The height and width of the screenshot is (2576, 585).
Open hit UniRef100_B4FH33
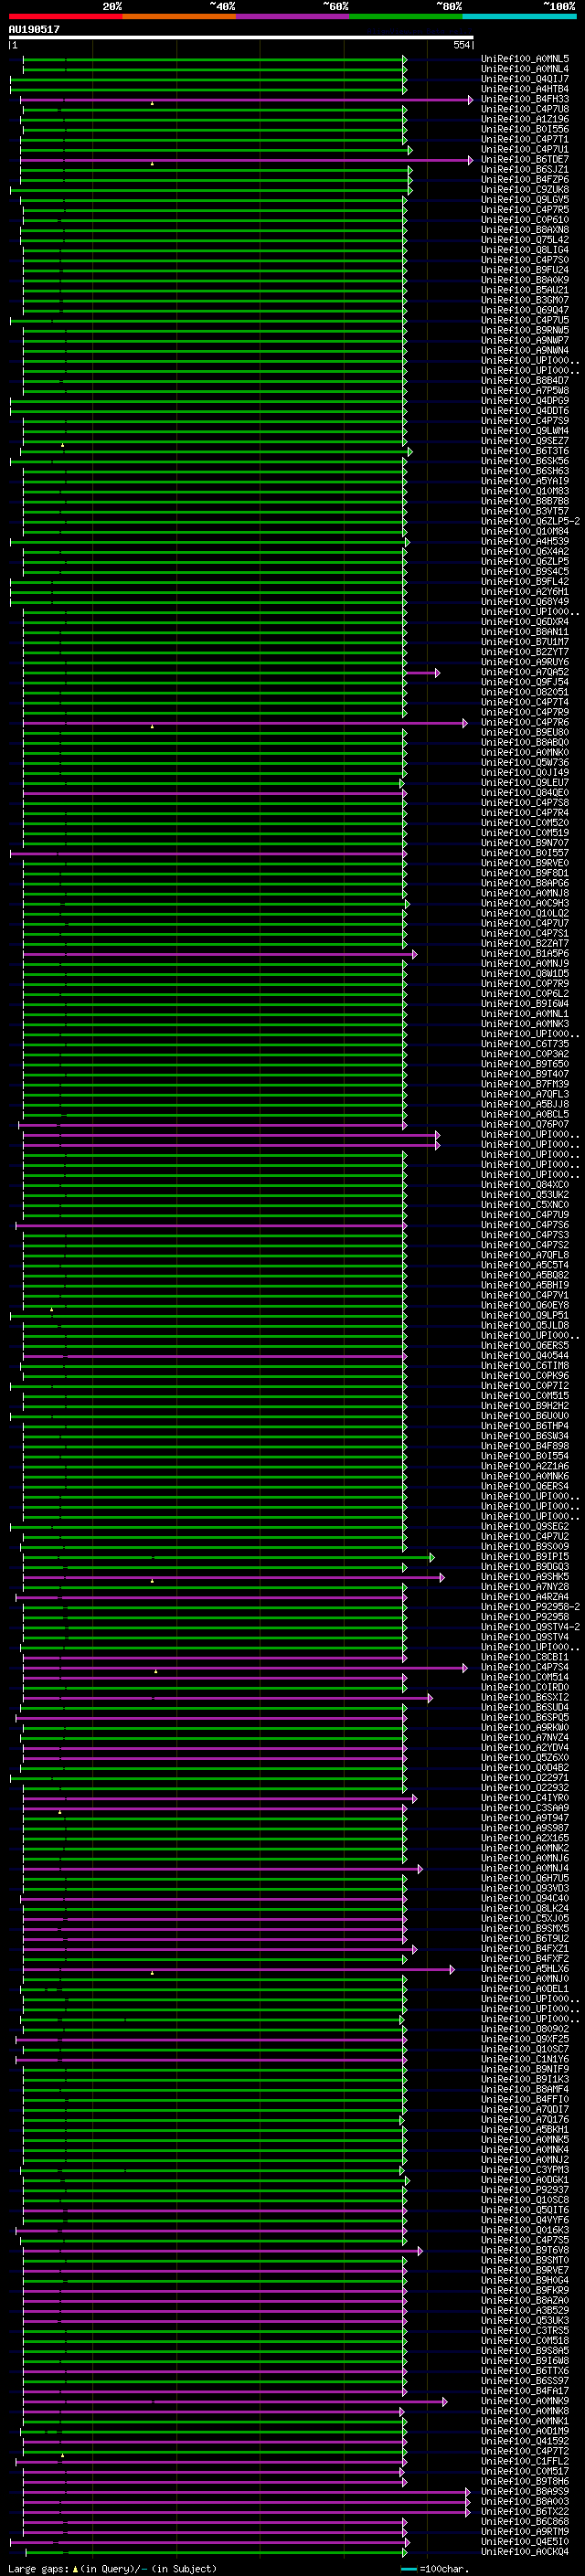click(525, 99)
